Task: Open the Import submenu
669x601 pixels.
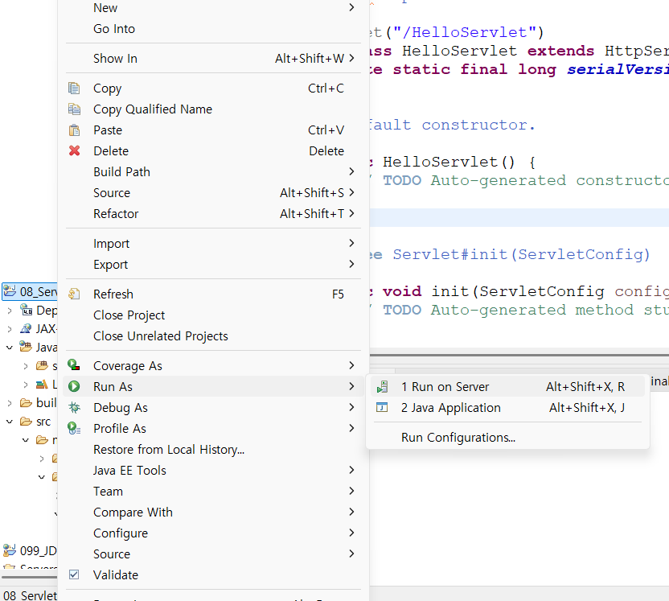Action: [x=213, y=243]
